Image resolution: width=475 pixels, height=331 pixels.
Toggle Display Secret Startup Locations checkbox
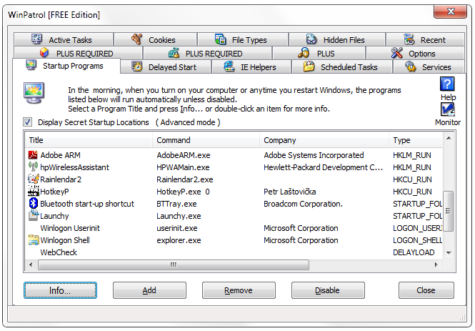pos(27,122)
